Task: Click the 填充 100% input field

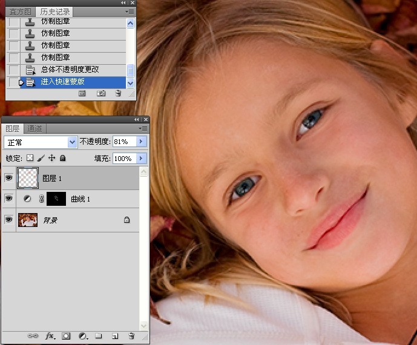Action: [x=125, y=159]
